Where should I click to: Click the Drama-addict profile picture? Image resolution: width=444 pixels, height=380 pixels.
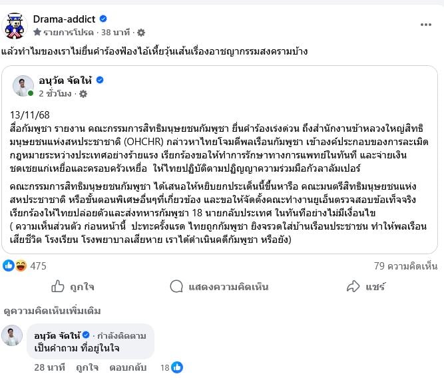click(x=15, y=25)
